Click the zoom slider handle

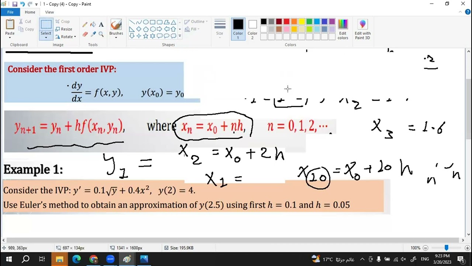446,248
